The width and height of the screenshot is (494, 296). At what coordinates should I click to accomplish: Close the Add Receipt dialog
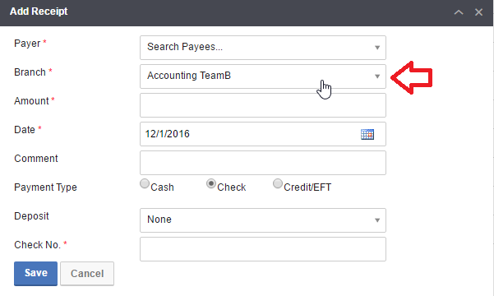(x=478, y=12)
